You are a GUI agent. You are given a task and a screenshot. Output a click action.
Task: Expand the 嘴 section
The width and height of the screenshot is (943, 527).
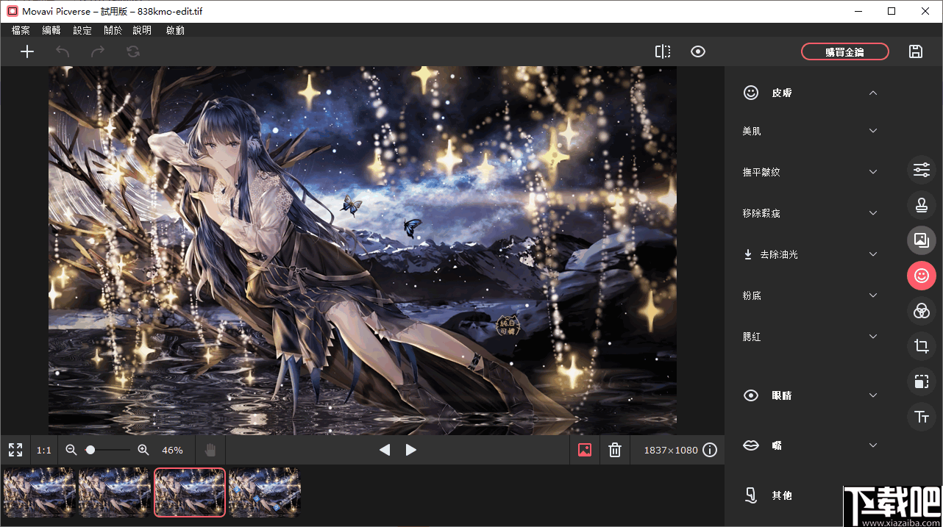873,445
